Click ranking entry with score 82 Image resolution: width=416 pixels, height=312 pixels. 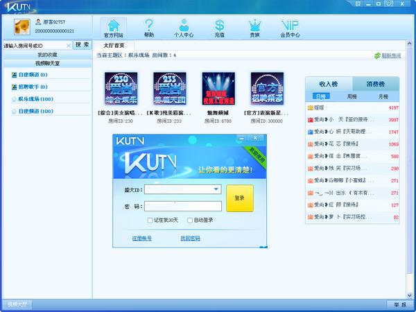coord(353,217)
